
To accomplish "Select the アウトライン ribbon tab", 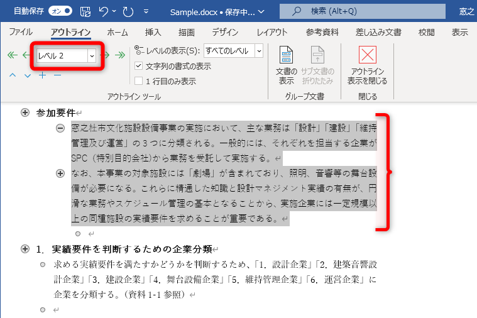I will pos(70,32).
